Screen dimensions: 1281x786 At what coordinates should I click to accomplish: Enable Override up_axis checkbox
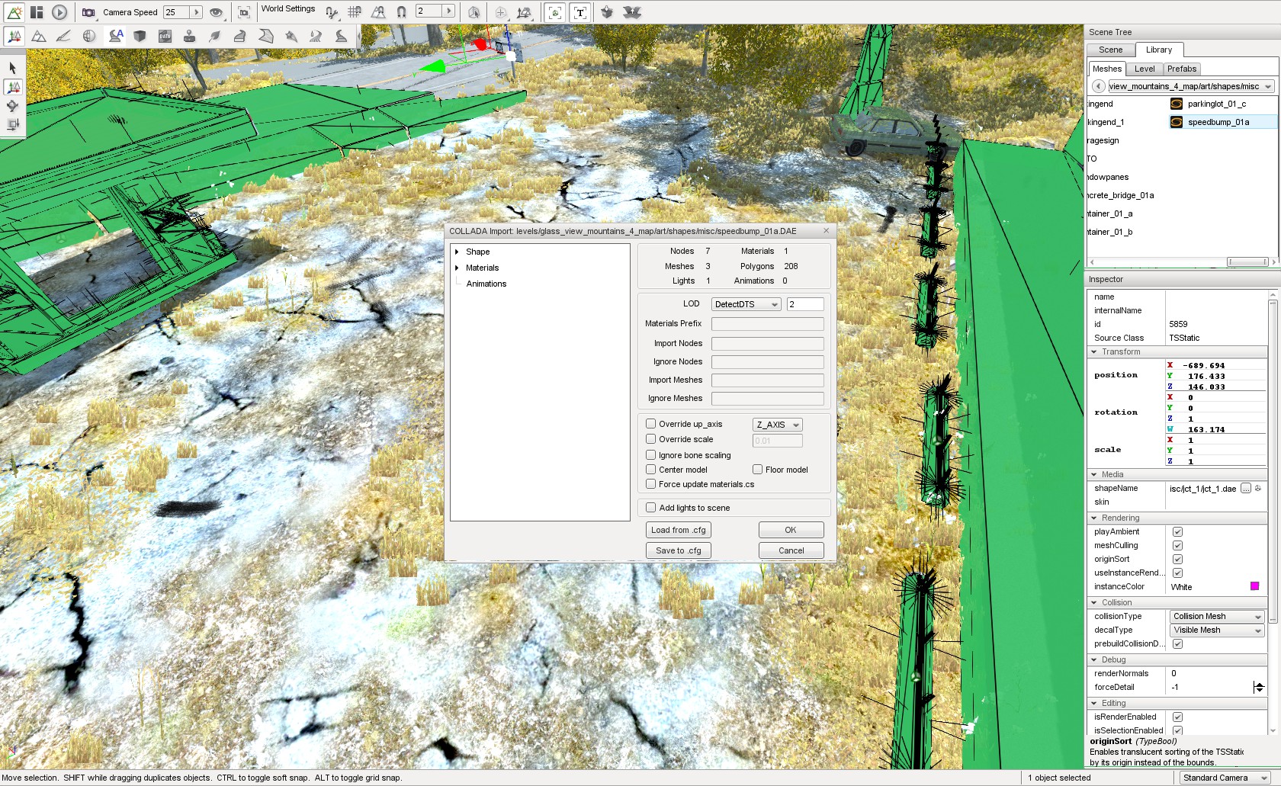[x=651, y=424]
